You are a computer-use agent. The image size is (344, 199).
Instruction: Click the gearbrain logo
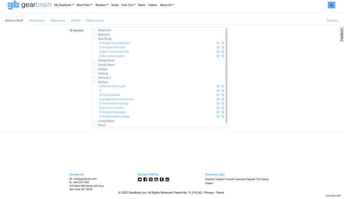coord(29,5)
